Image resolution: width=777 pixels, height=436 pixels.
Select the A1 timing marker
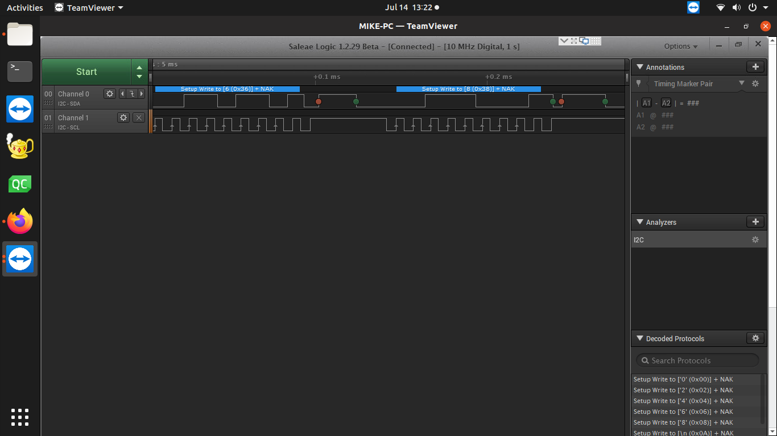point(647,103)
